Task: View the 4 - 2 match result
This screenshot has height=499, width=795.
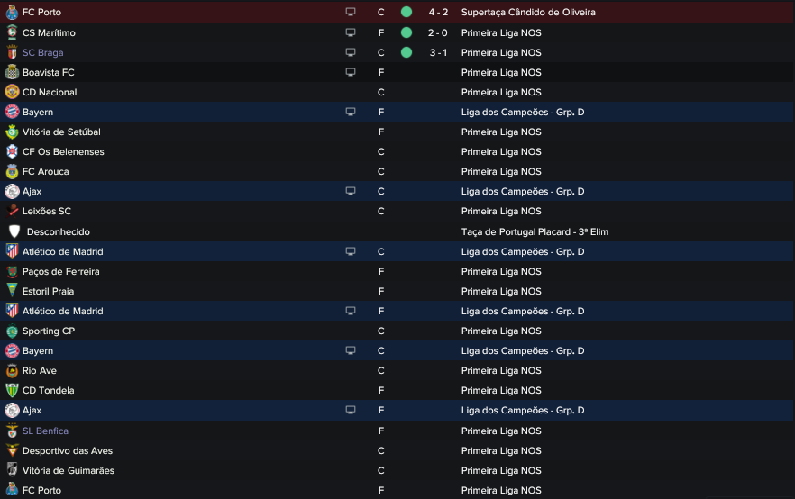Action: tap(438, 13)
